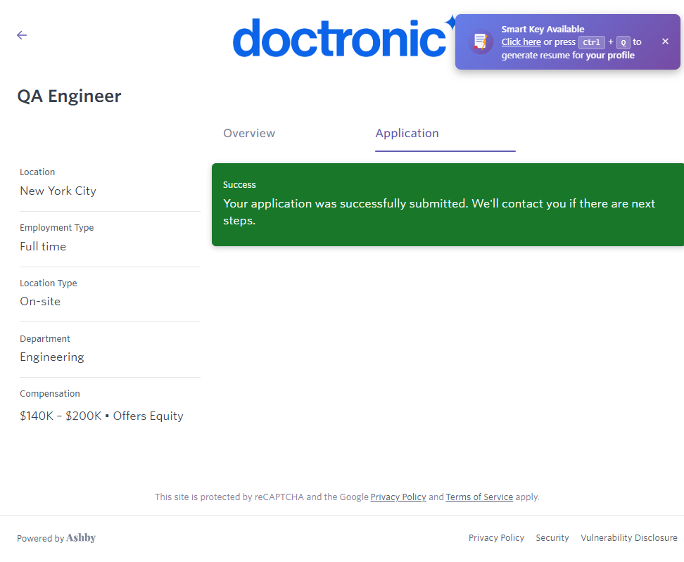Viewport: 684px width, 562px height.
Task: Click the green Success notification banner
Action: (448, 204)
